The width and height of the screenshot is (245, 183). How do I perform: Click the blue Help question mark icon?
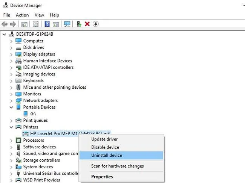point(47,24)
